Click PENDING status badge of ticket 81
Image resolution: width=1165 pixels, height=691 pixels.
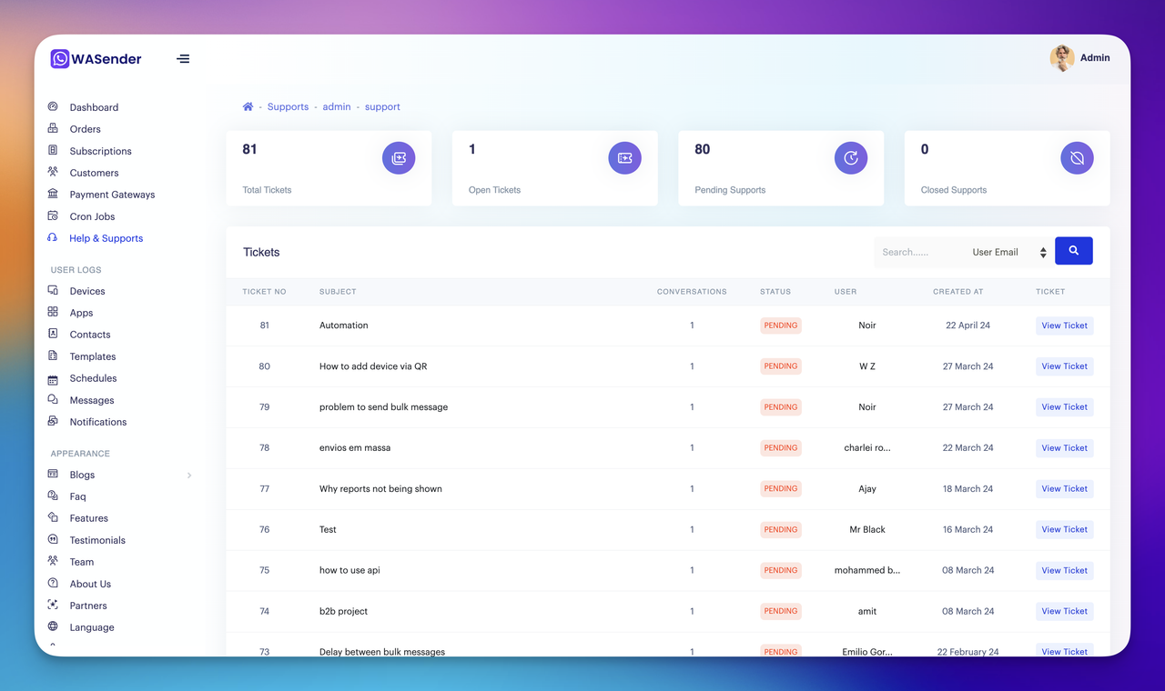coord(781,325)
